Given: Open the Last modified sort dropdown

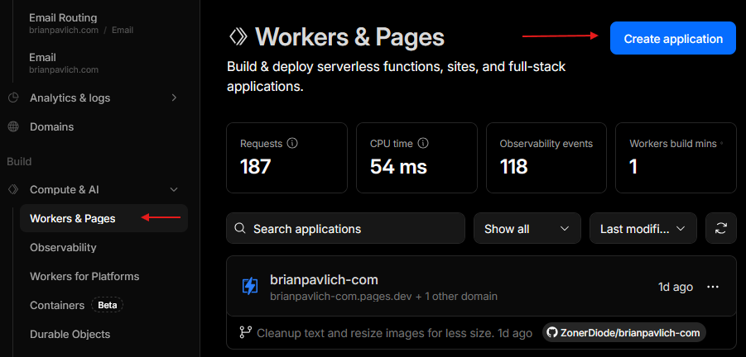Looking at the screenshot, I should 643,228.
